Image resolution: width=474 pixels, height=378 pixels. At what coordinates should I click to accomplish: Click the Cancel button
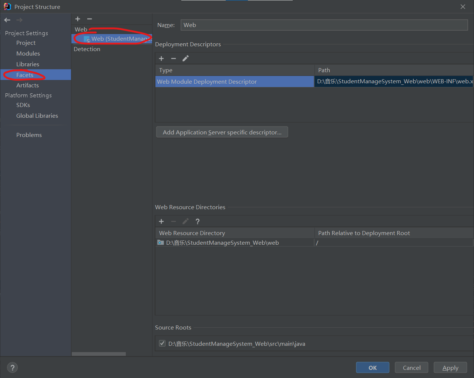click(411, 368)
